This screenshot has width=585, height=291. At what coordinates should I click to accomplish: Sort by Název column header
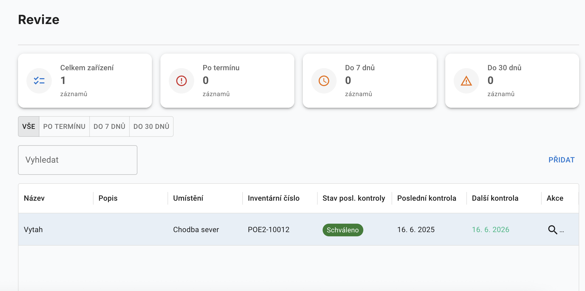click(x=34, y=198)
